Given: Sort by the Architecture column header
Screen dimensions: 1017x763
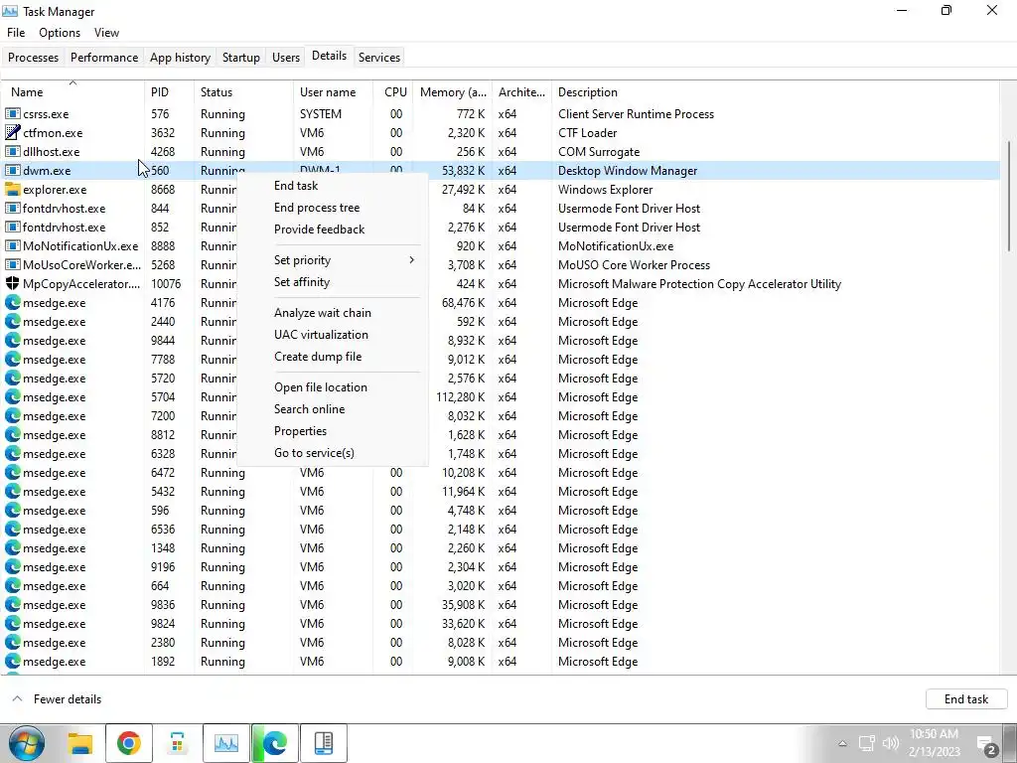Looking at the screenshot, I should [521, 92].
